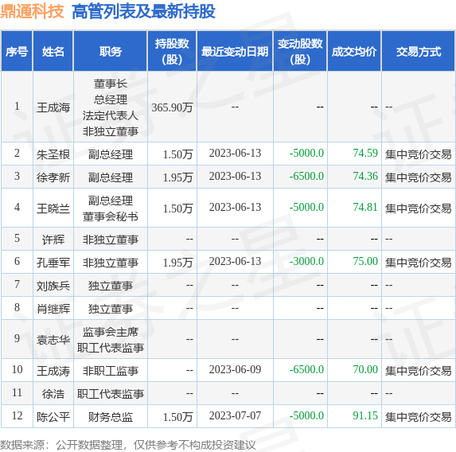Click the 数据来源 footer note

pyautogui.click(x=127, y=445)
